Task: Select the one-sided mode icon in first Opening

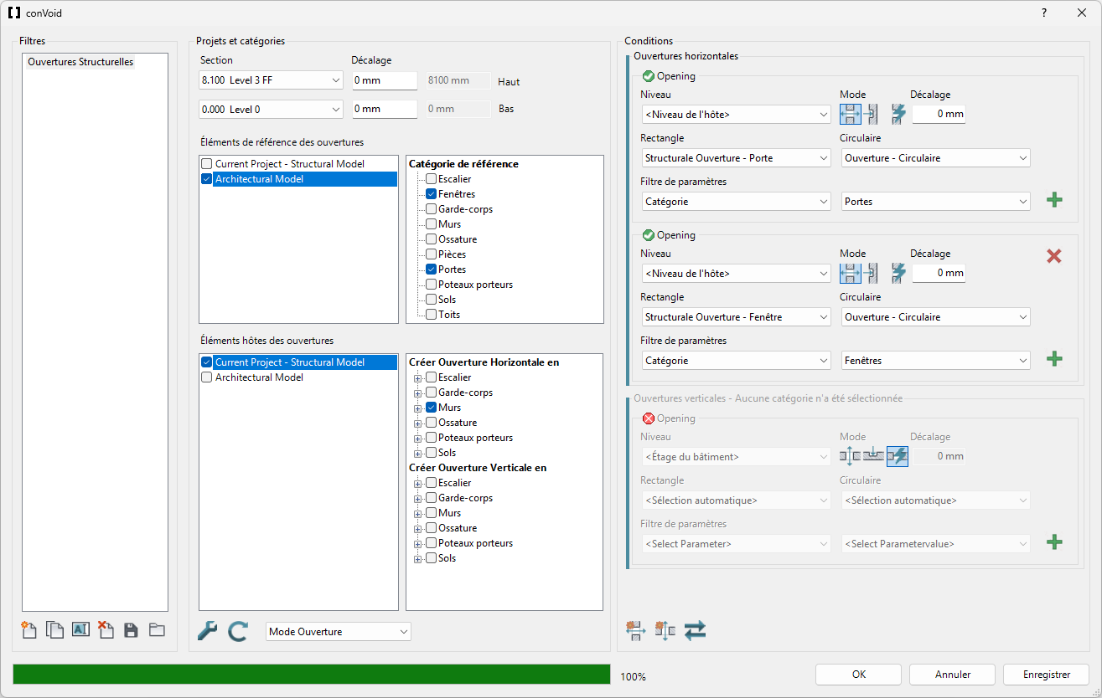Action: point(872,113)
